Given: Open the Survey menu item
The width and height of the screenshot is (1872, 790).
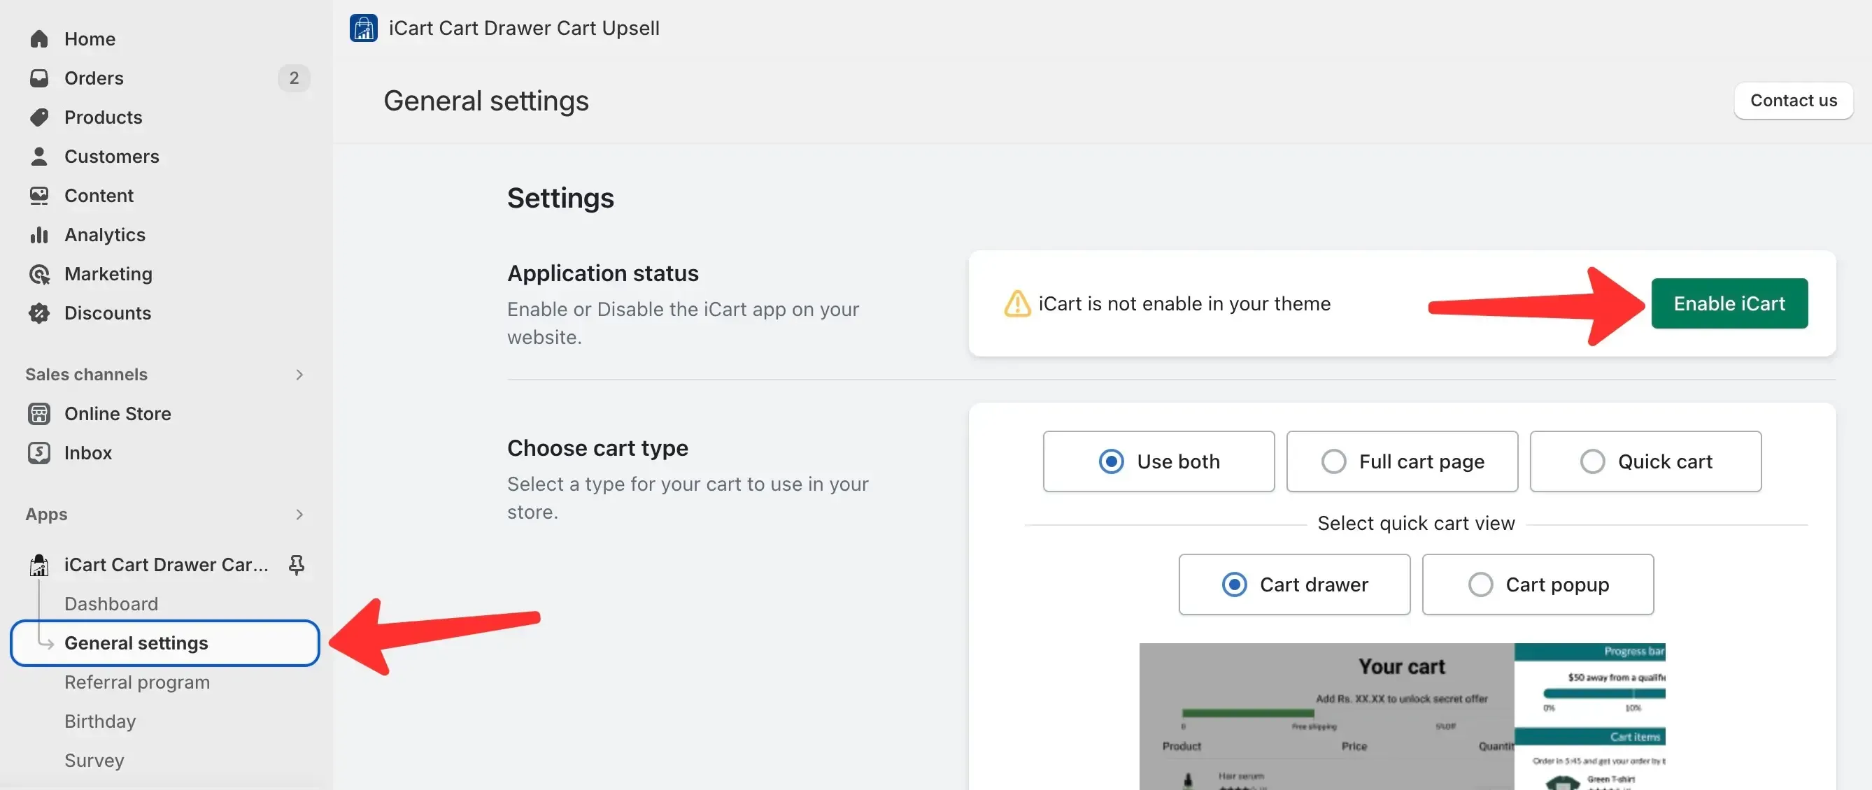Looking at the screenshot, I should pyautogui.click(x=94, y=760).
